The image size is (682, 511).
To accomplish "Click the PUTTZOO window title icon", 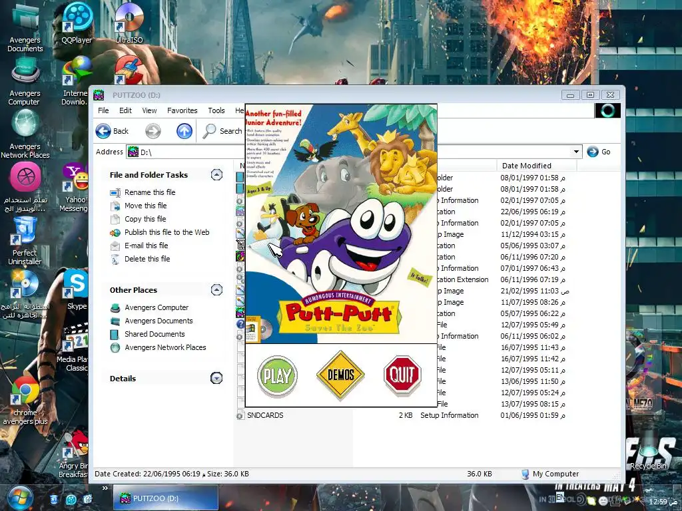I will point(99,94).
